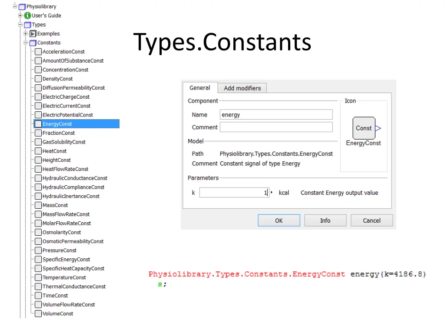Image resolution: width=445 pixels, height=334 pixels.
Task: Click the ConcentrationConst block icon
Action: pyautogui.click(x=38, y=70)
